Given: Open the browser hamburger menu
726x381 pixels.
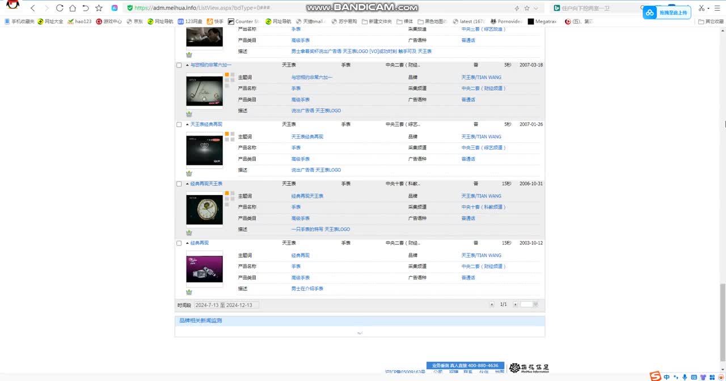Looking at the screenshot, I should 718,8.
